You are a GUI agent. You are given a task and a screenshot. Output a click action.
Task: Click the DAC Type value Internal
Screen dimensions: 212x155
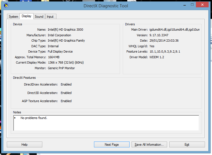(x=53, y=46)
